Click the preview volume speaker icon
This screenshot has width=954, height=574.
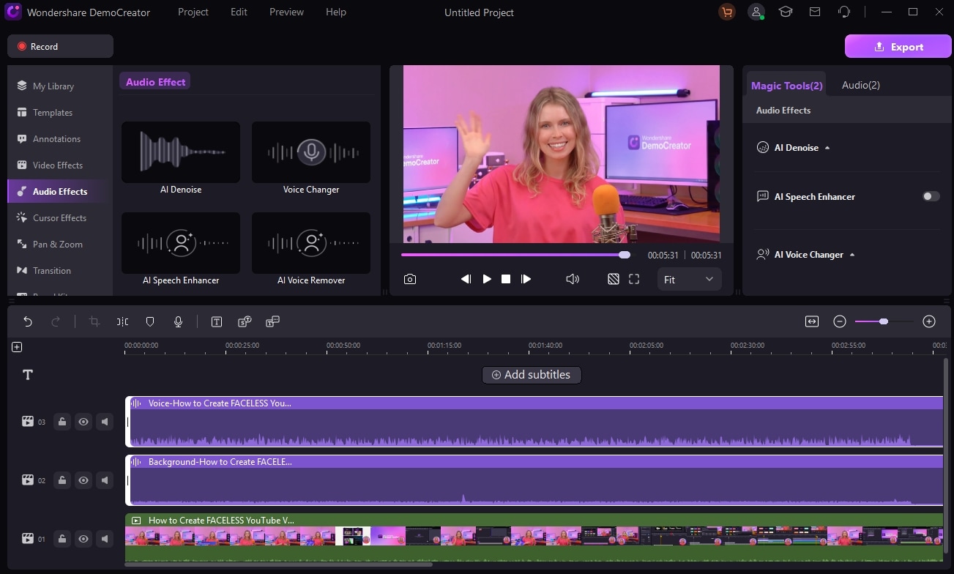click(573, 279)
